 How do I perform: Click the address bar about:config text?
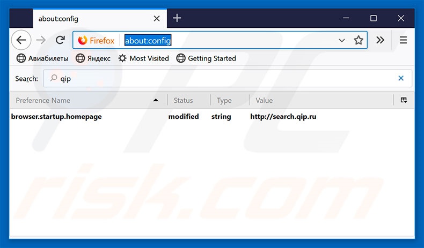click(x=148, y=41)
